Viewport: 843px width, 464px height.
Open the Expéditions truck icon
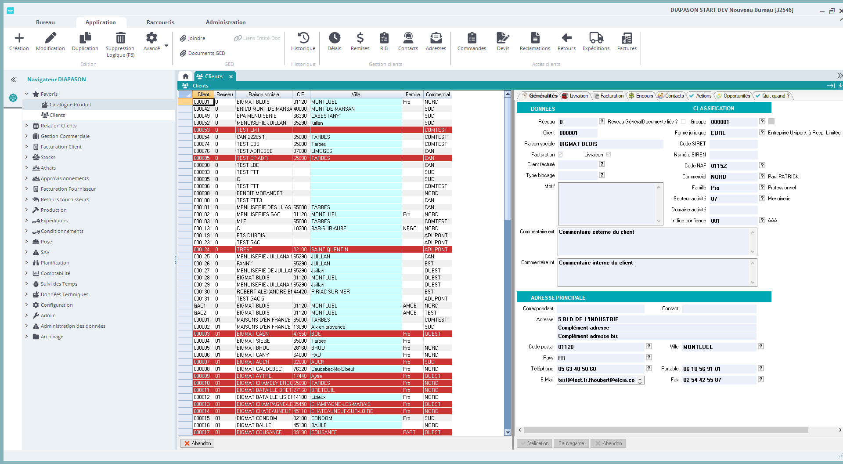pos(596,38)
